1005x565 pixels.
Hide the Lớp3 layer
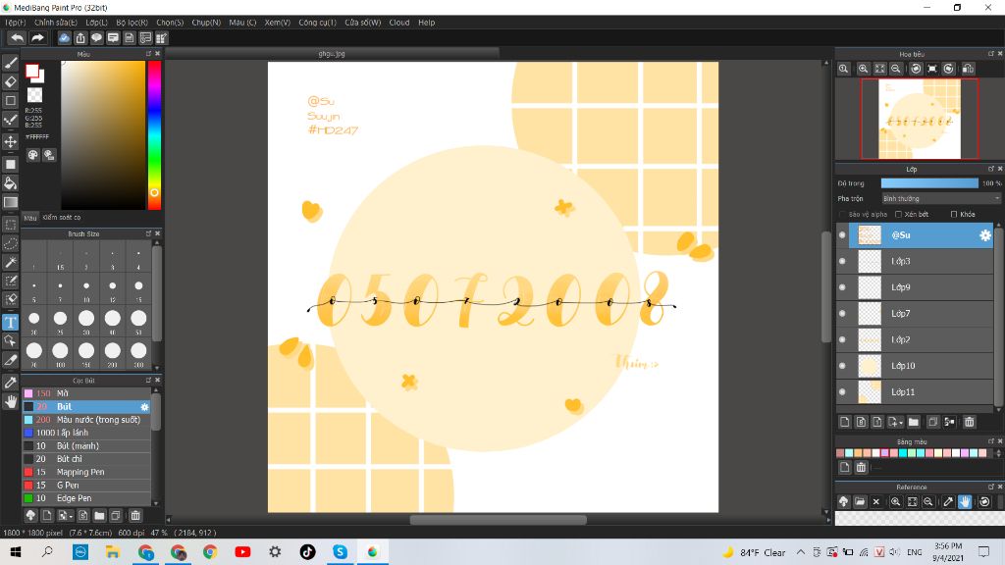(842, 261)
